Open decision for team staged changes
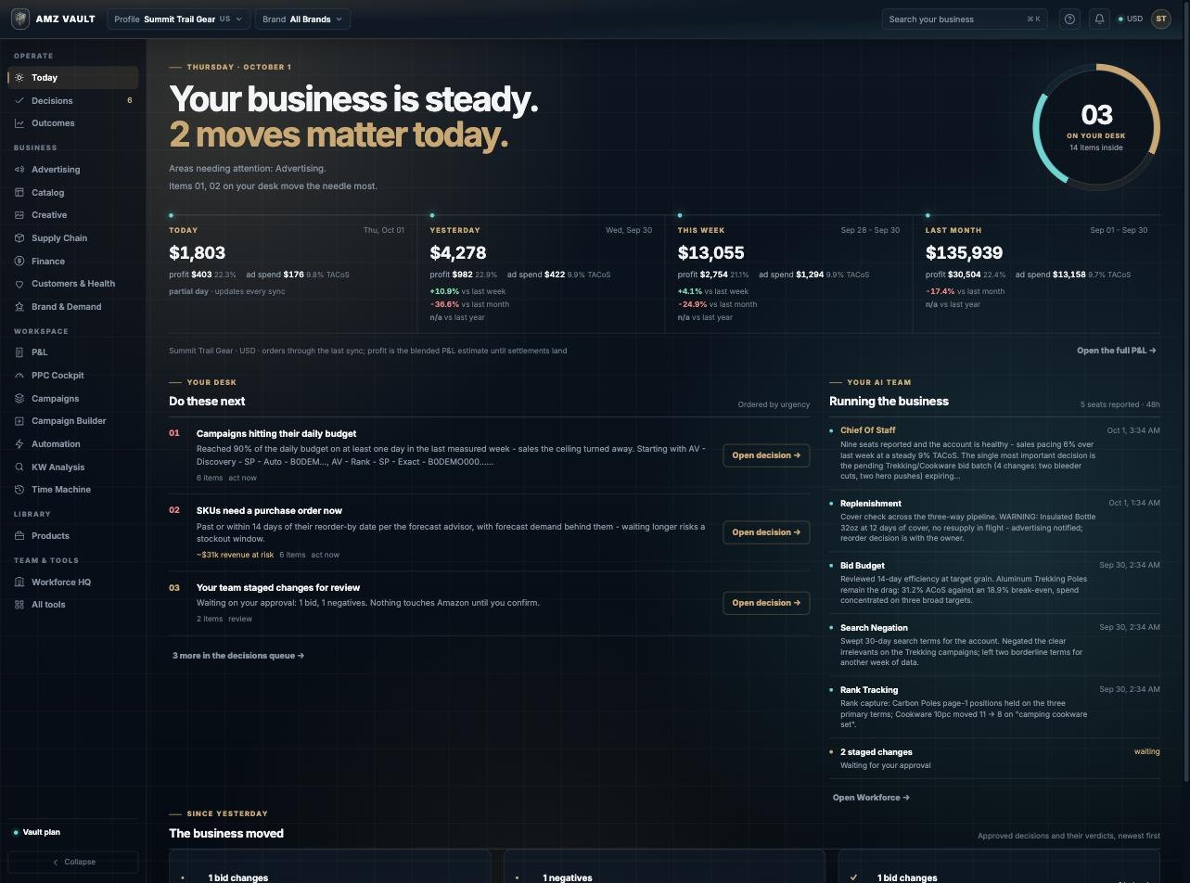The width and height of the screenshot is (1190, 883). [766, 603]
